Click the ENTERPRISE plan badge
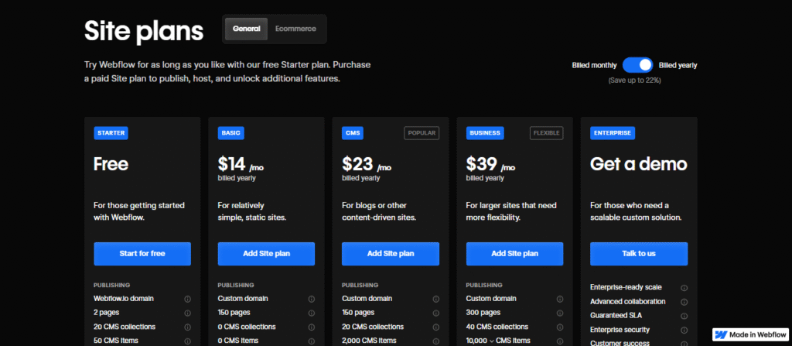This screenshot has width=792, height=346. pyautogui.click(x=613, y=133)
